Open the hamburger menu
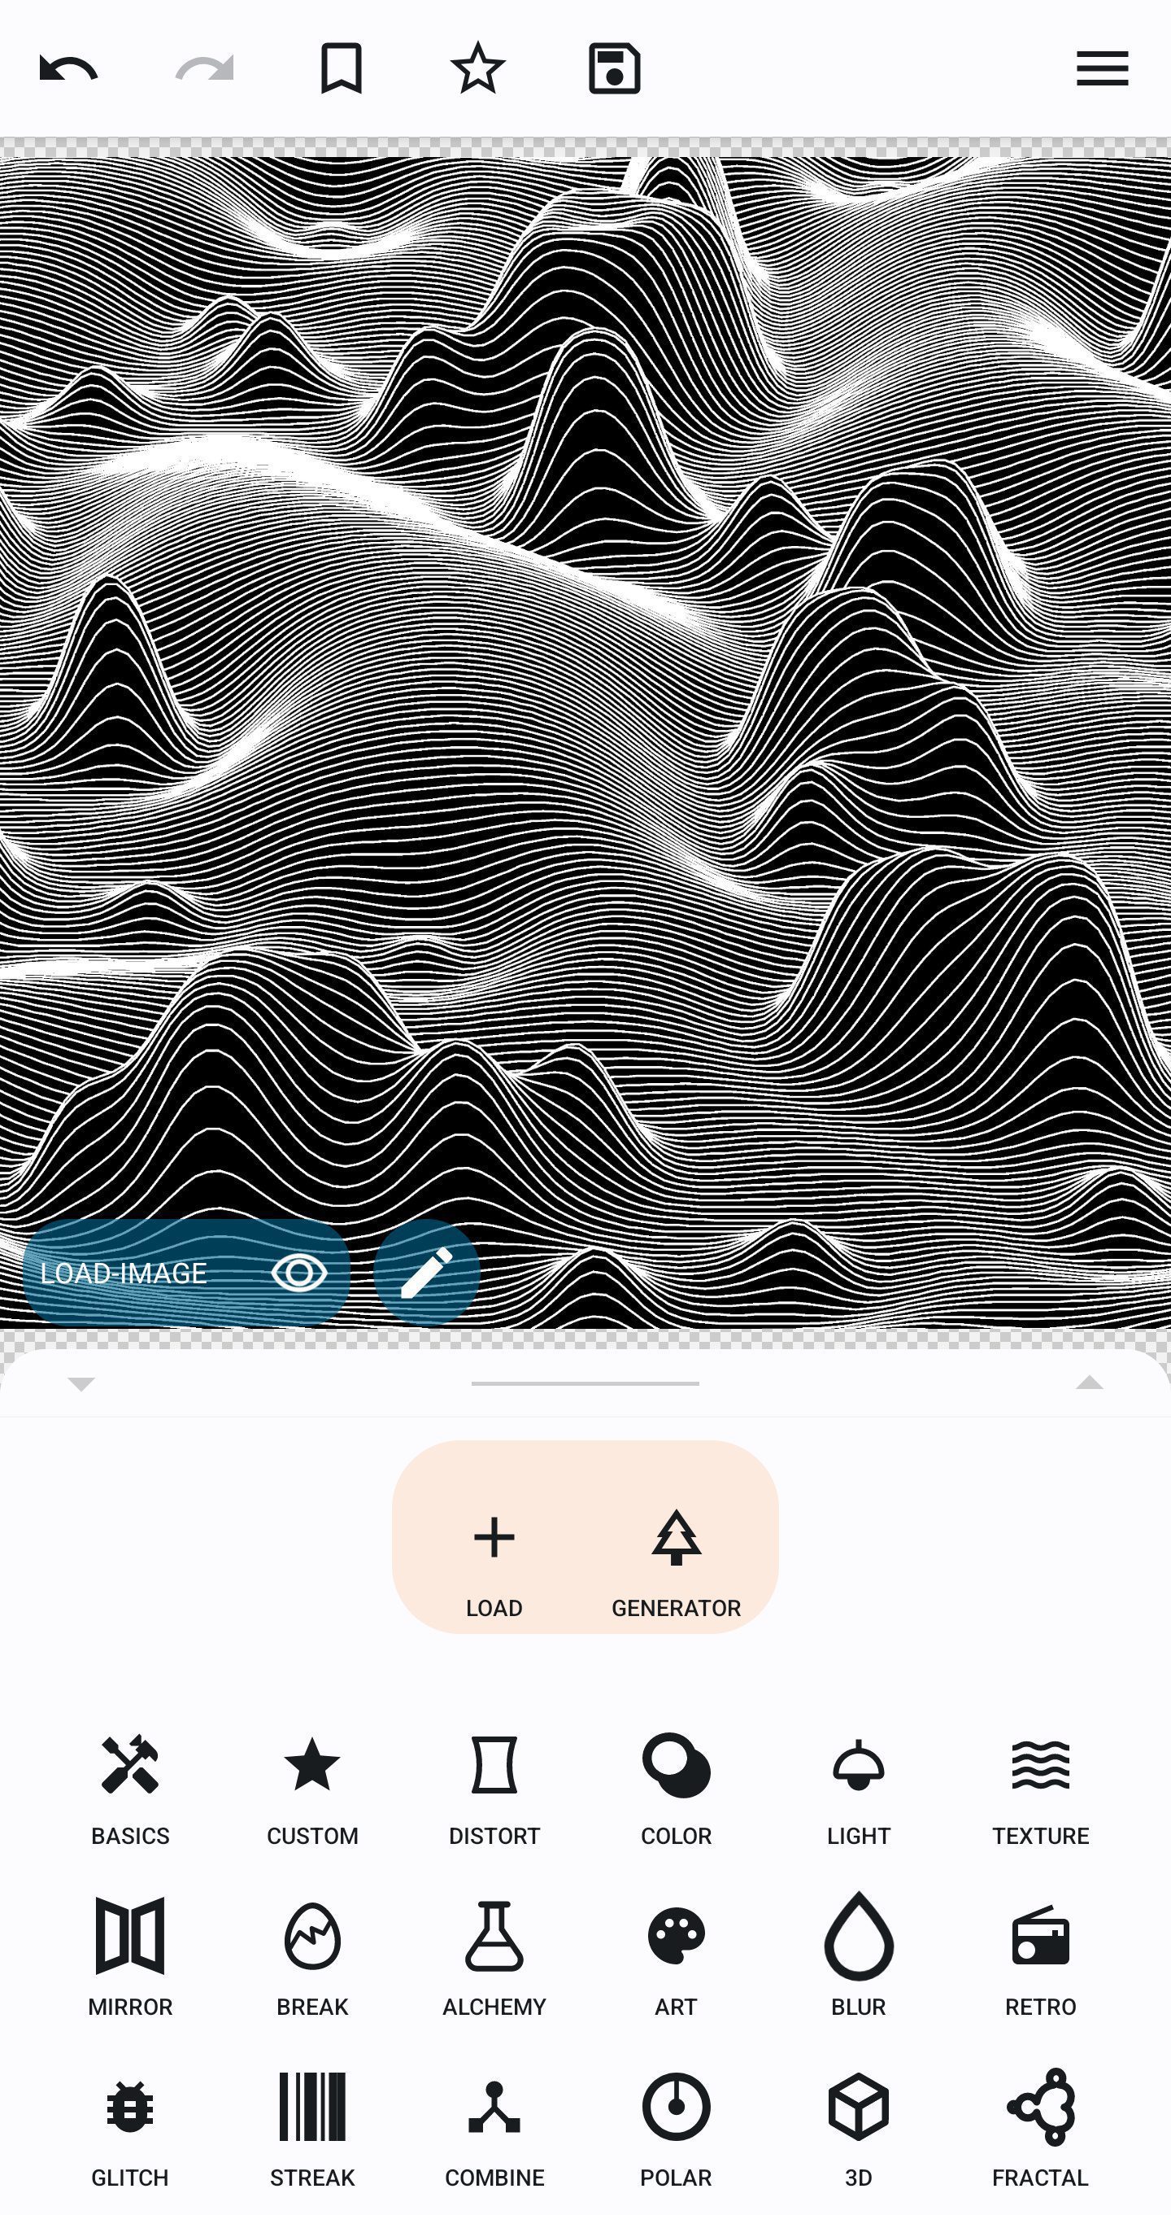The height and width of the screenshot is (2215, 1171). click(1102, 68)
